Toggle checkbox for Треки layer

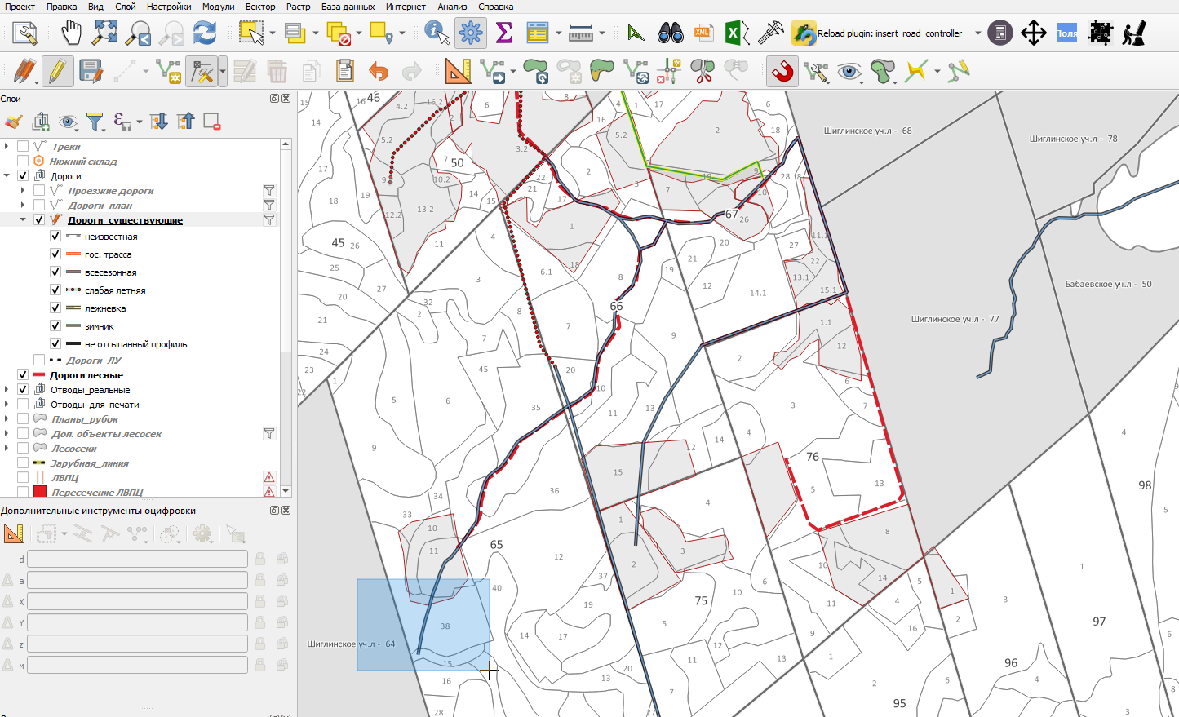tap(23, 147)
